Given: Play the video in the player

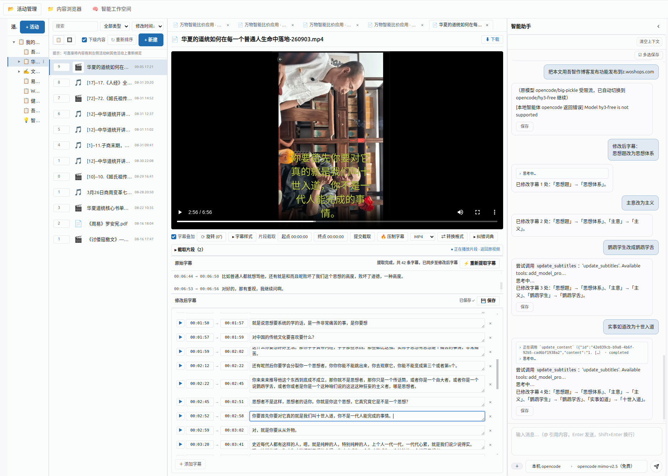Looking at the screenshot, I should click(x=180, y=212).
